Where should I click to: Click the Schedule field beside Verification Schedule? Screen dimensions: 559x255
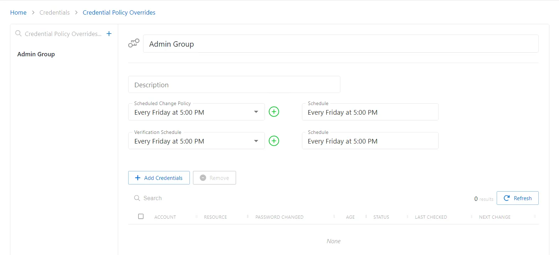(x=370, y=141)
